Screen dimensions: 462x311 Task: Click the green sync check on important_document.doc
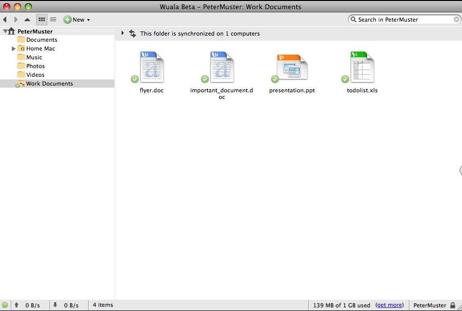(x=205, y=79)
